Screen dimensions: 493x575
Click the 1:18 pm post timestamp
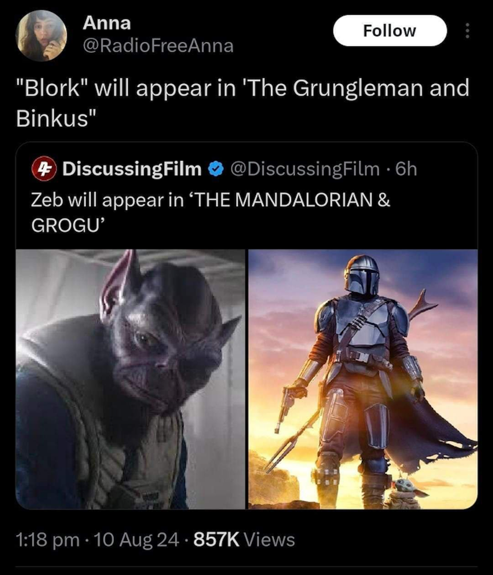point(48,540)
